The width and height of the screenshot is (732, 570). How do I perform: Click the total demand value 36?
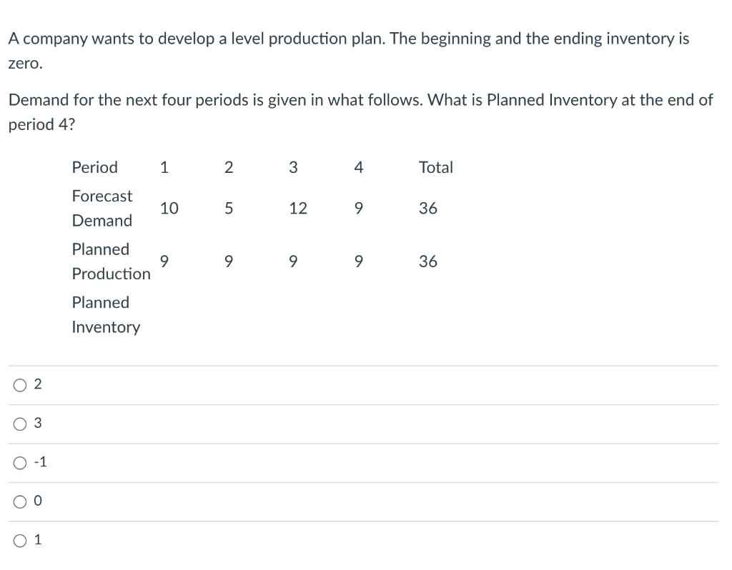click(x=427, y=209)
